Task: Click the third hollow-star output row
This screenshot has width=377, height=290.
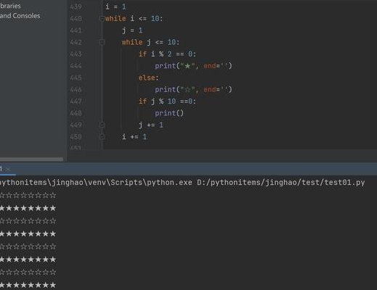Action: coord(28,246)
